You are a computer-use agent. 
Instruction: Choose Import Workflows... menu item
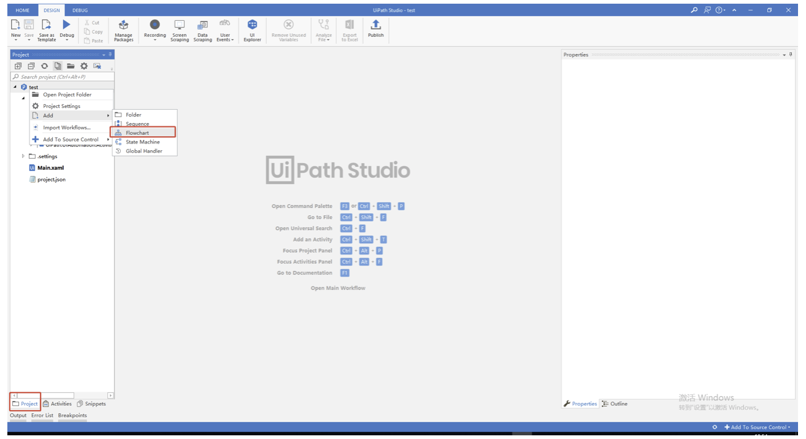[71, 128]
